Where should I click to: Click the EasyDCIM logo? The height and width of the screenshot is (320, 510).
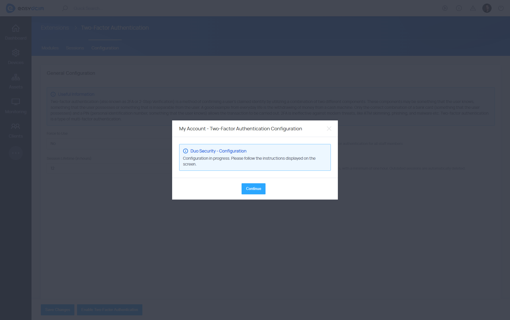pyautogui.click(x=25, y=8)
